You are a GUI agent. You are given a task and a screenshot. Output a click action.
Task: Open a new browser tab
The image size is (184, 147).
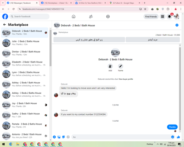[145, 3]
